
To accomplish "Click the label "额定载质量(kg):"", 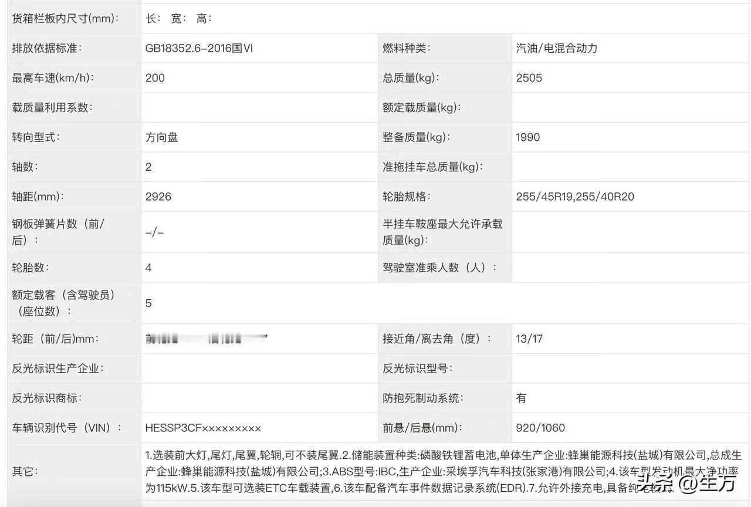I will point(422,107).
